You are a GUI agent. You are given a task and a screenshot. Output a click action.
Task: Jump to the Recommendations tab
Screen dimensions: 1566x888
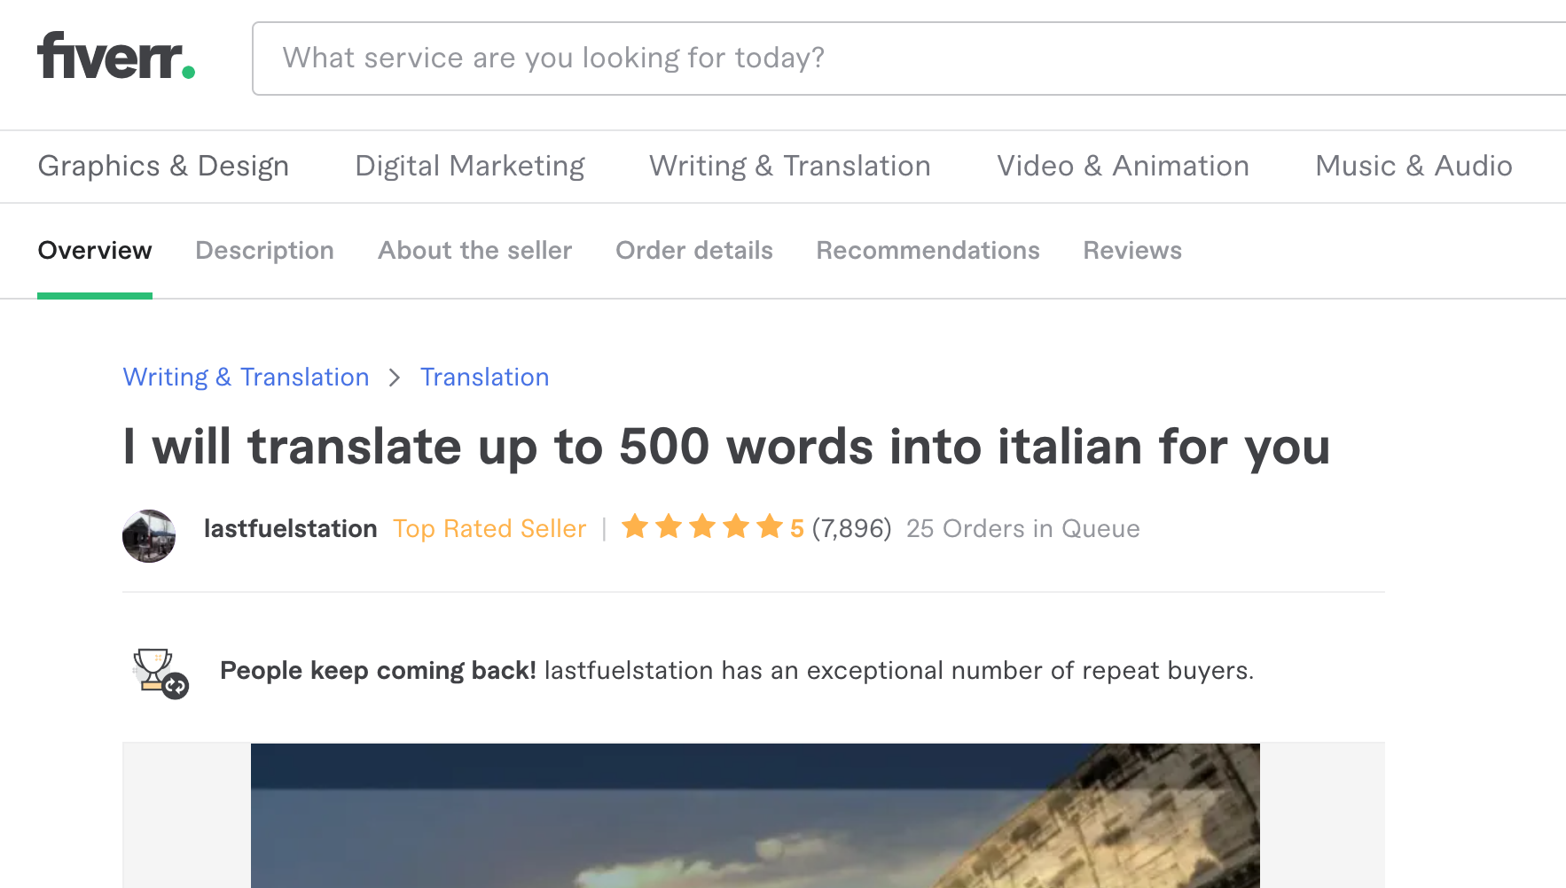click(928, 251)
